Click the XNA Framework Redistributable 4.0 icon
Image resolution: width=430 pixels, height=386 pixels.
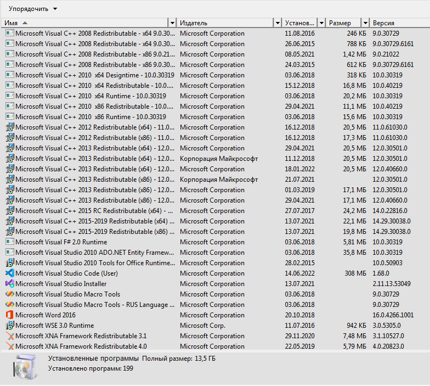point(10,346)
